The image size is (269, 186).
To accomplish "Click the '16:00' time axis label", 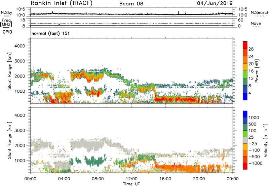I will point(165,179).
